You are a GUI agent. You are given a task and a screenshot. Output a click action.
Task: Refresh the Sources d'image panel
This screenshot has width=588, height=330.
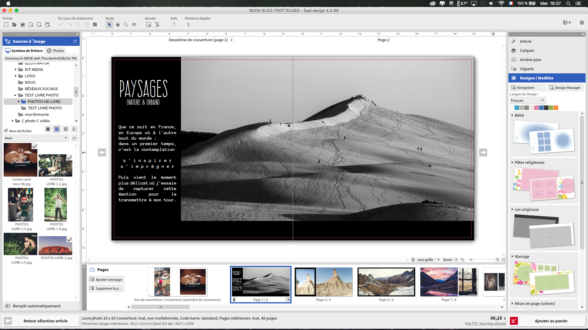pyautogui.click(x=75, y=42)
